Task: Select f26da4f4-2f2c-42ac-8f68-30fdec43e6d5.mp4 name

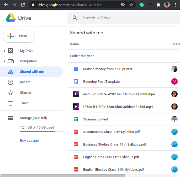Action: [x=118, y=107]
